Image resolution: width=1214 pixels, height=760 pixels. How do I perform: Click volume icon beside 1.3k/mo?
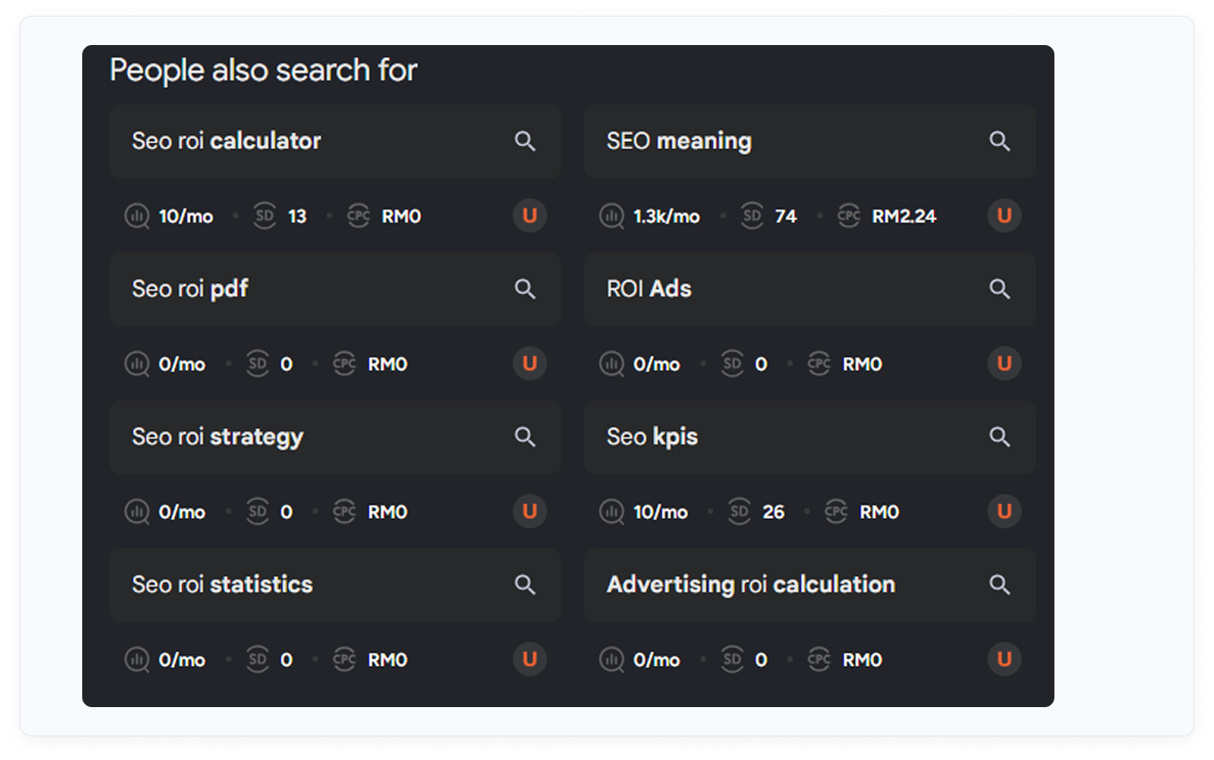[x=612, y=216]
